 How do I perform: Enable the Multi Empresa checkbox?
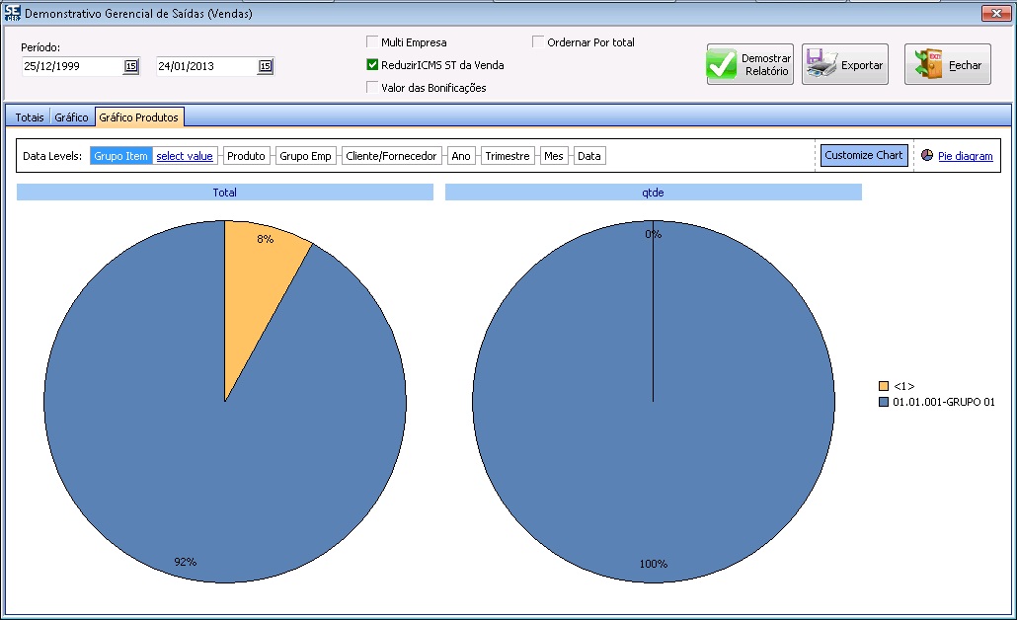372,42
